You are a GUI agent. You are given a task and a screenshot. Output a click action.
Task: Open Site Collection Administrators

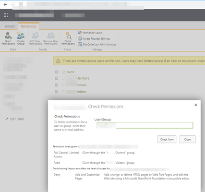(97, 44)
